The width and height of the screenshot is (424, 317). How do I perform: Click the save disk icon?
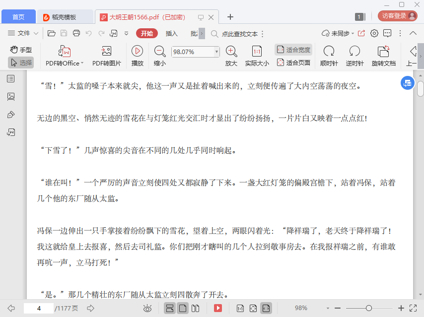(64, 33)
